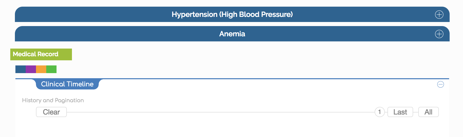Click the connector between Last and All
The image size is (463, 137).
coord(416,112)
